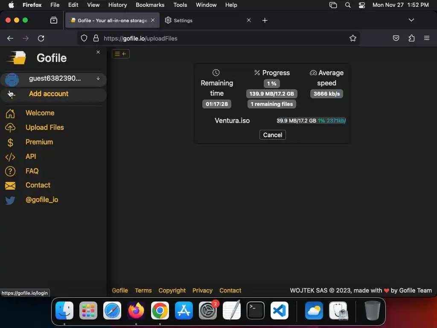Click the remaining time clock icon
This screenshot has height=328, width=437.
tap(216, 73)
